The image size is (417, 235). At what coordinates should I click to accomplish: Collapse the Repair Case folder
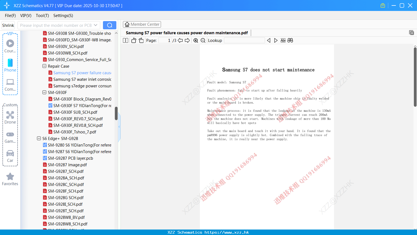[44, 66]
